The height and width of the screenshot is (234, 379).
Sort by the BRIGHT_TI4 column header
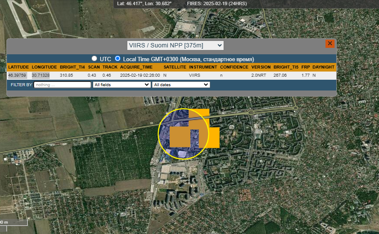(x=72, y=67)
